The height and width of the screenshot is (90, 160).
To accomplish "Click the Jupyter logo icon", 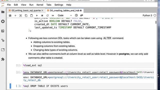I will coord(3,5).
